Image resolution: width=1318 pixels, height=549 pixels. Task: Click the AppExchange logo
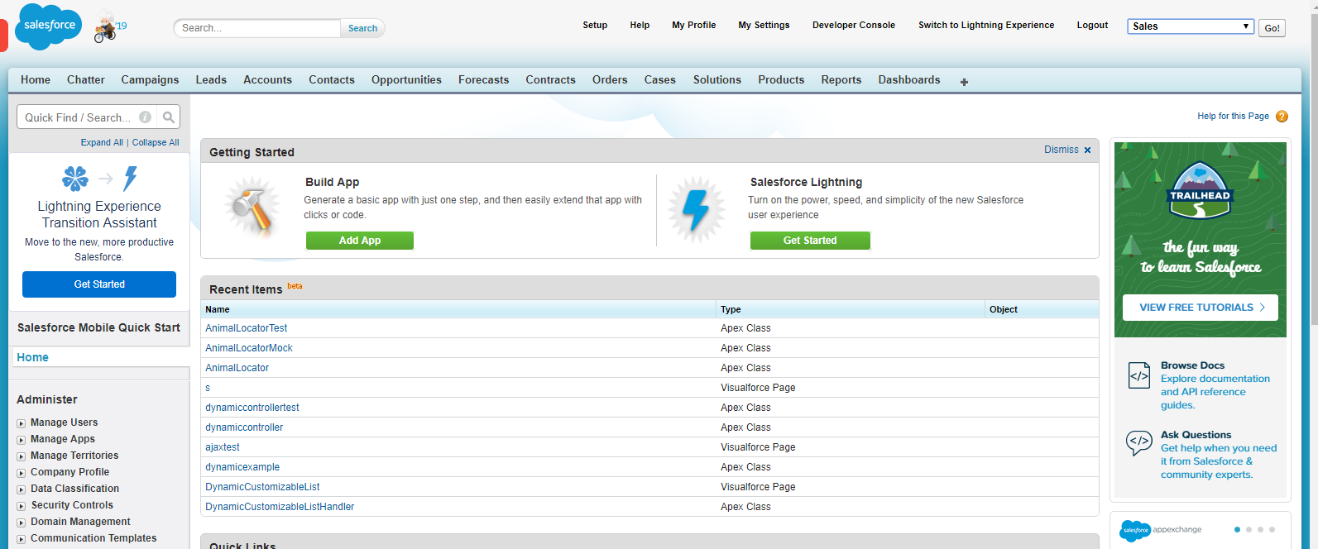(x=1160, y=530)
